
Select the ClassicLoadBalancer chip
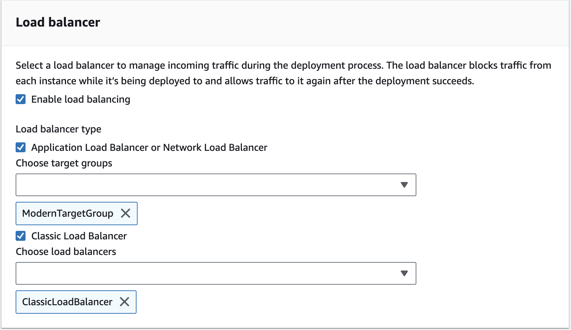67,302
